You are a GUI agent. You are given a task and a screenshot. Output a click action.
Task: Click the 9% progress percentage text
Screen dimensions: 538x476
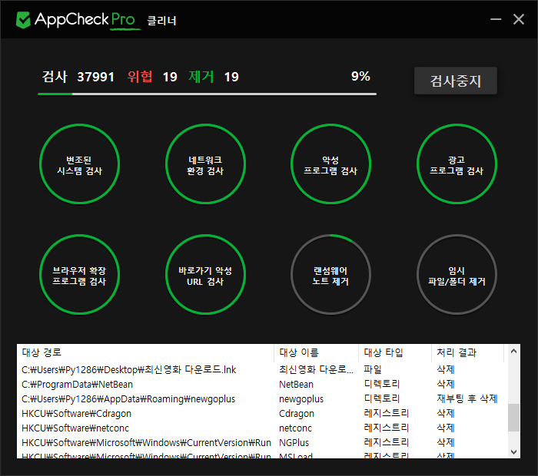click(x=360, y=76)
